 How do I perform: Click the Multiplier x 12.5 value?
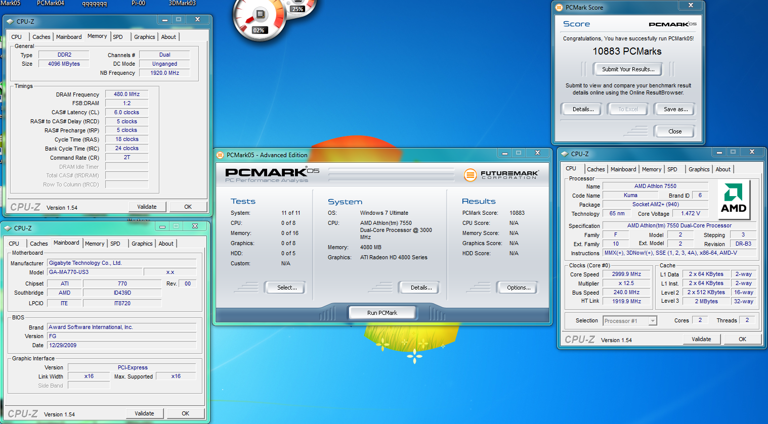tap(626, 283)
